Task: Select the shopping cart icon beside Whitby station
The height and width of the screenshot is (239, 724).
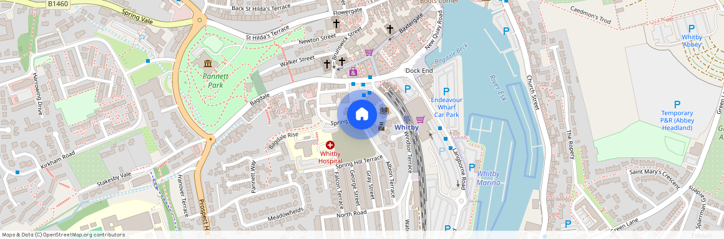Action: [420, 119]
